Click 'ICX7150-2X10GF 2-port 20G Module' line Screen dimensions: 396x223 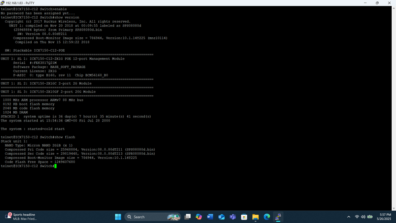pyautogui.click(x=48, y=92)
